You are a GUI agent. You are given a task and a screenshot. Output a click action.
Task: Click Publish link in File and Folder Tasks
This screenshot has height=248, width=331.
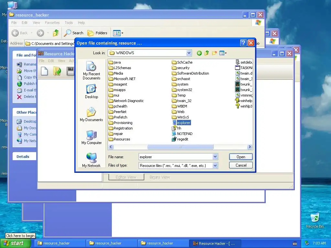(x=27, y=84)
